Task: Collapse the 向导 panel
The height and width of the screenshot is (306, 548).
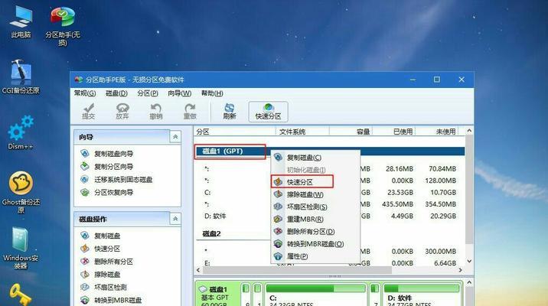Action: (x=175, y=137)
